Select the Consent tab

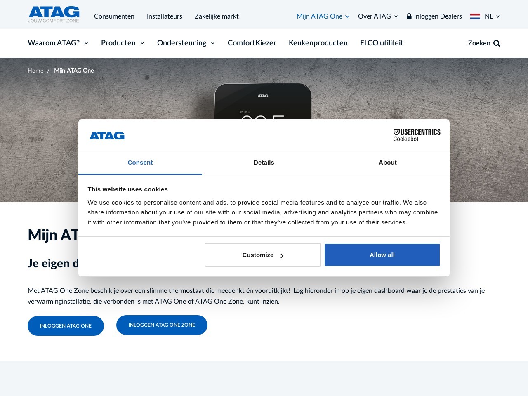[140, 163]
